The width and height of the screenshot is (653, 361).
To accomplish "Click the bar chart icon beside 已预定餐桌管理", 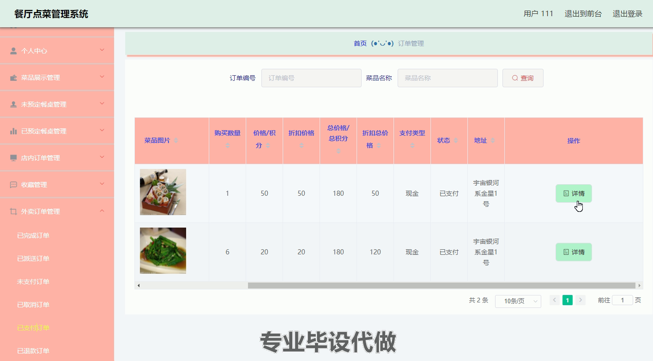I will pyautogui.click(x=13, y=131).
